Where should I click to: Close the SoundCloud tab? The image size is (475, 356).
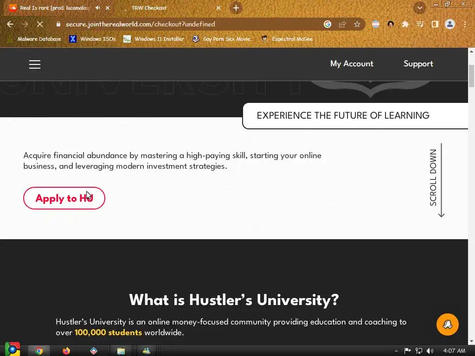click(108, 8)
